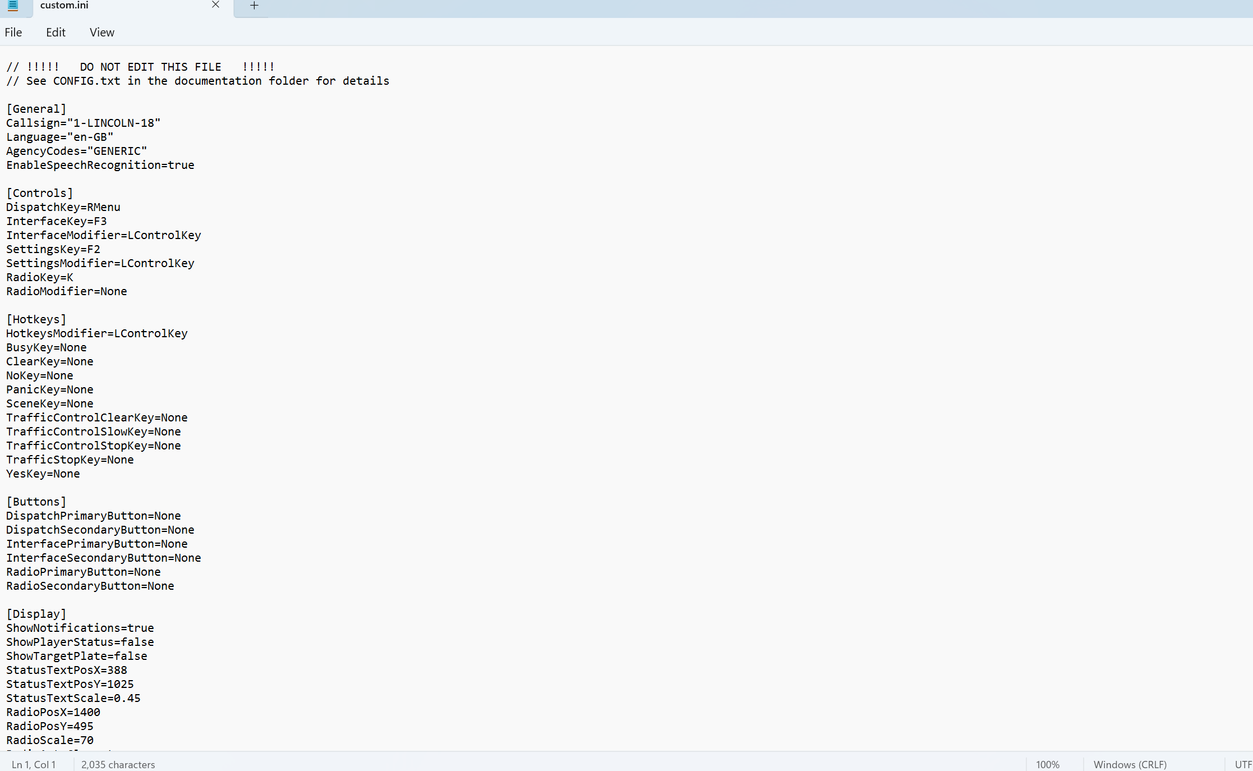Open the 100% zoom level indicator
The height and width of the screenshot is (771, 1253).
[1047, 764]
